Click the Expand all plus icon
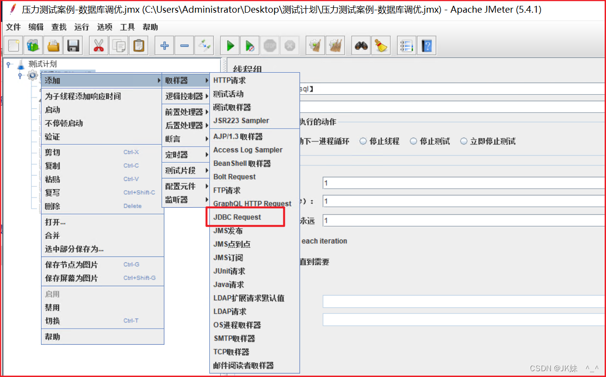 [x=164, y=46]
